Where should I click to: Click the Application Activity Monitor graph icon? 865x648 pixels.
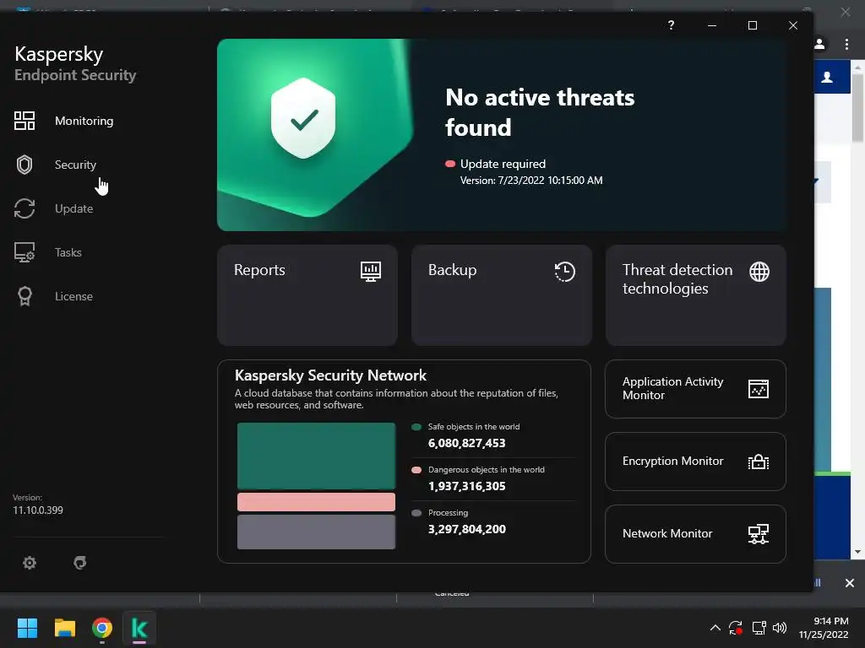(759, 388)
